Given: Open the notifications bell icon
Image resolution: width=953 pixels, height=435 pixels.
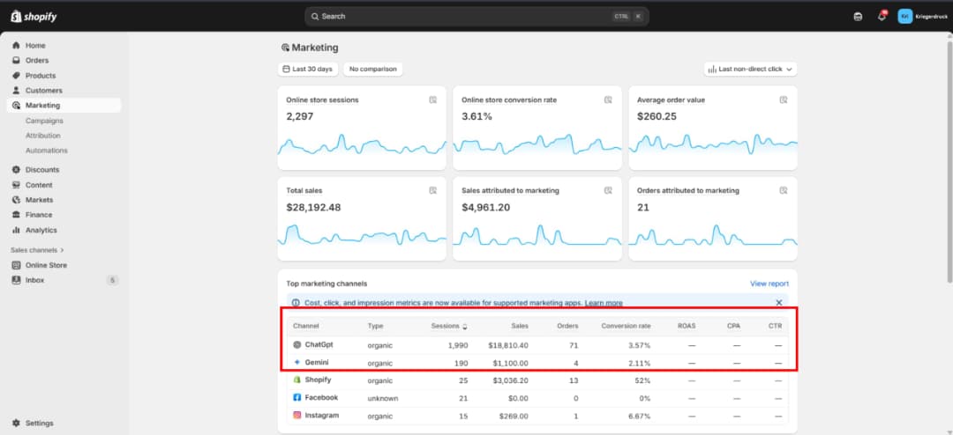Looking at the screenshot, I should pos(882,17).
